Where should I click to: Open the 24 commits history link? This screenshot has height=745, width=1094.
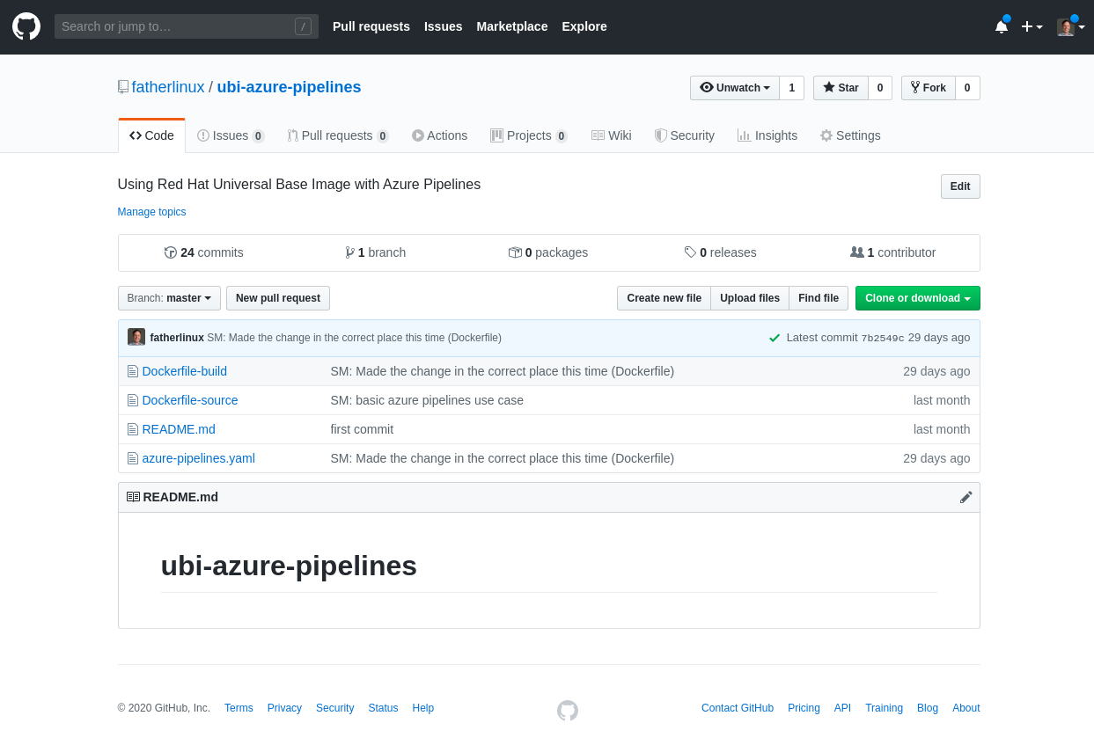204,252
